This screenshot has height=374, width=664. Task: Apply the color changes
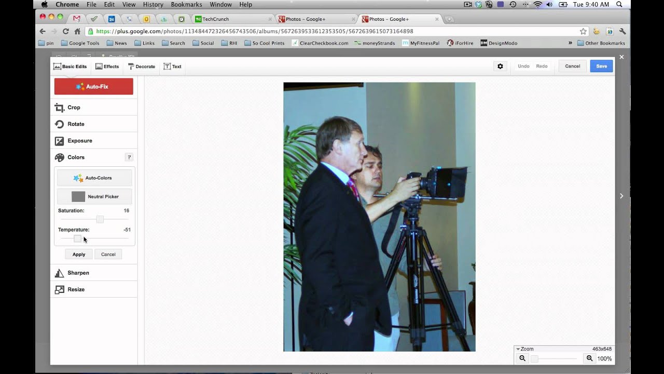pyautogui.click(x=79, y=254)
